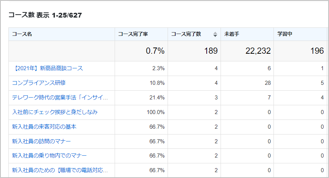Click the 学習中 value 1 for 新商品商談コース
The image size is (329, 178).
322,68
